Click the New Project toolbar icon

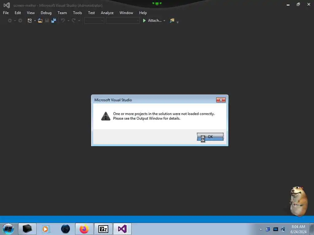click(30, 21)
